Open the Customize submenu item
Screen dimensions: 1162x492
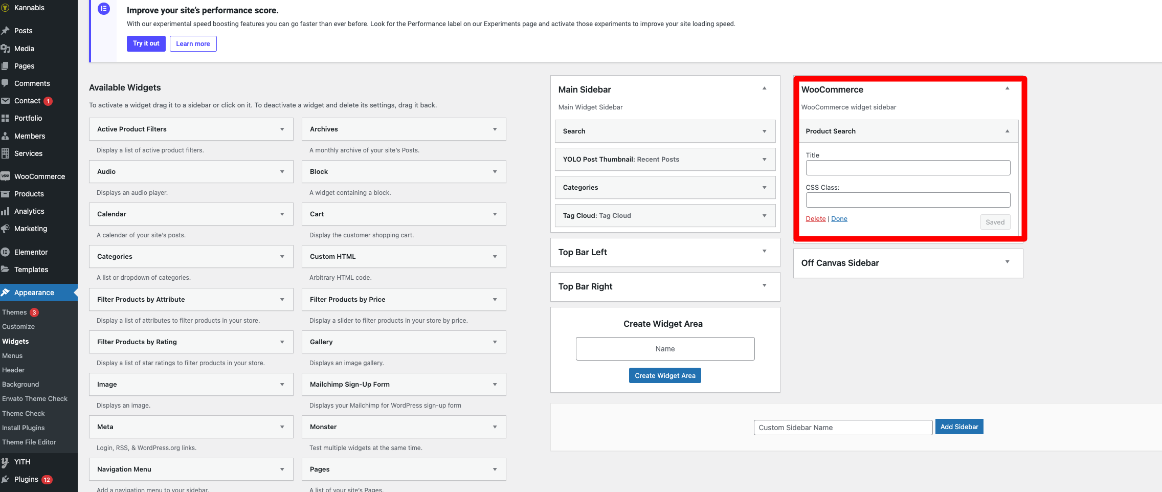[18, 326]
